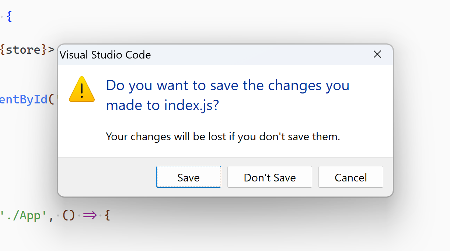Click the closing angle bracket after {store}
Viewport: 450px width, 251px height.
(51, 49)
